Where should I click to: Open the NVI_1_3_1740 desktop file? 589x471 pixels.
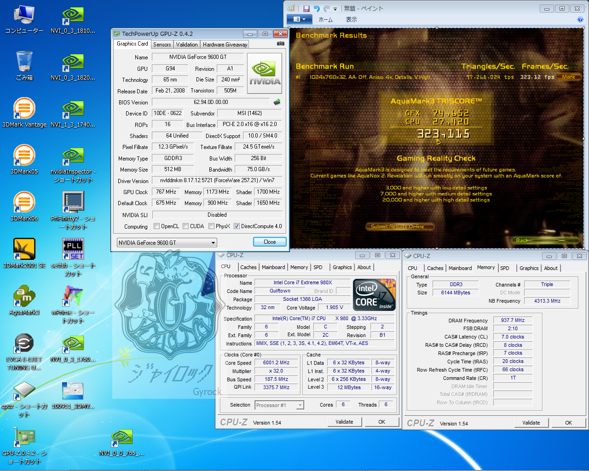click(73, 113)
